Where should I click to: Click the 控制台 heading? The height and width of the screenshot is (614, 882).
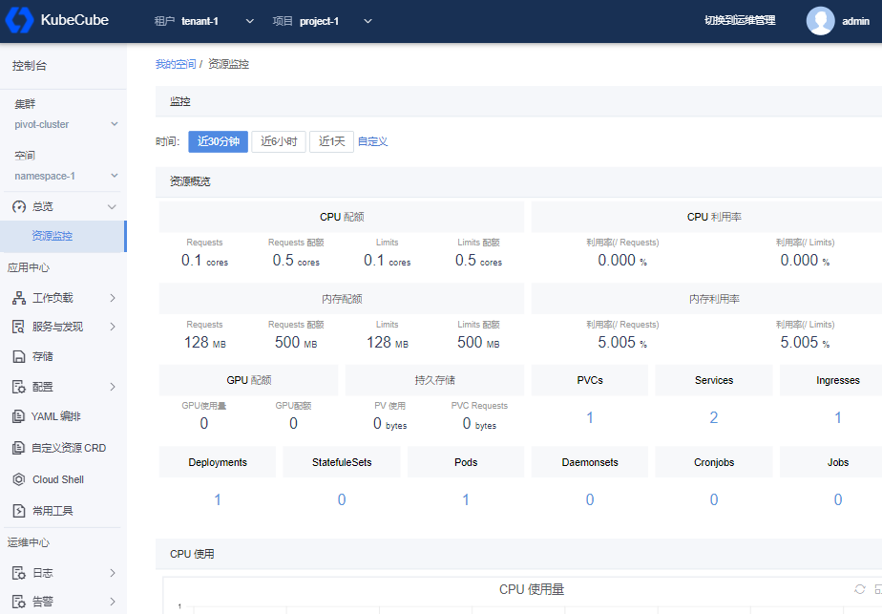[30, 66]
